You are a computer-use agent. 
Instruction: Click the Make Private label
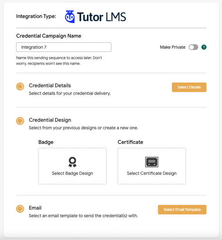[173, 47]
